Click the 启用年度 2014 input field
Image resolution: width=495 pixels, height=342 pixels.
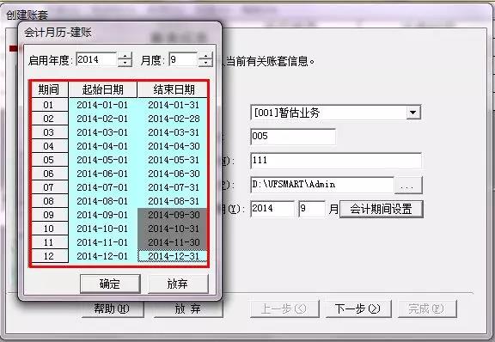click(x=96, y=59)
